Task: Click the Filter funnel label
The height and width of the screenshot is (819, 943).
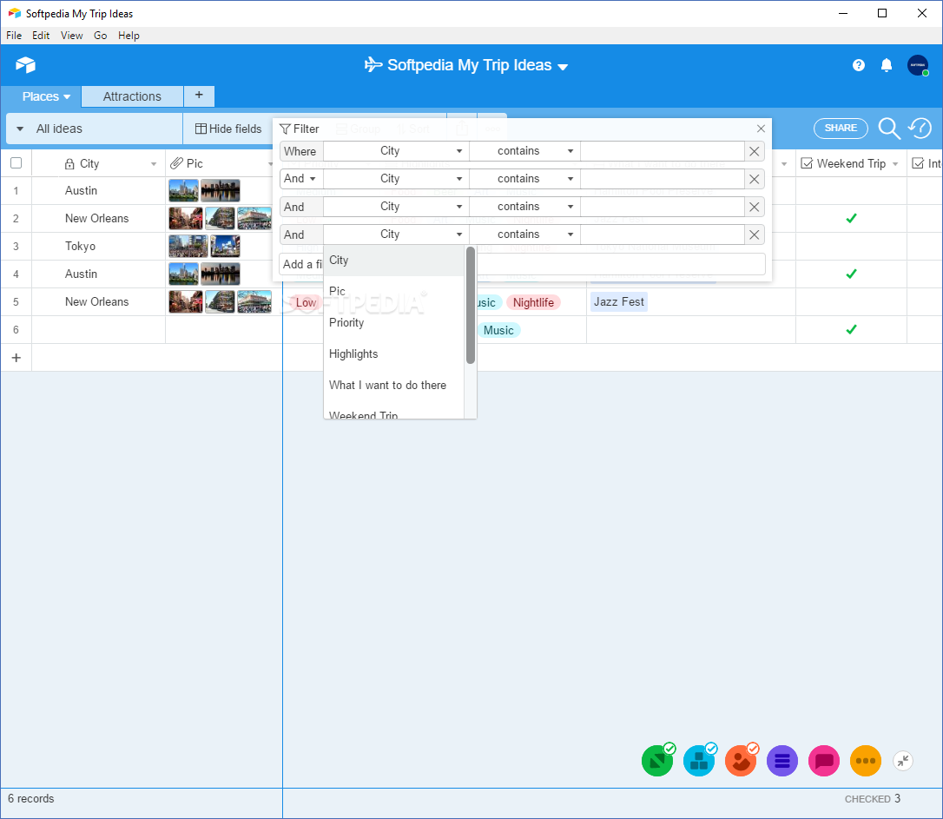Action: [300, 129]
